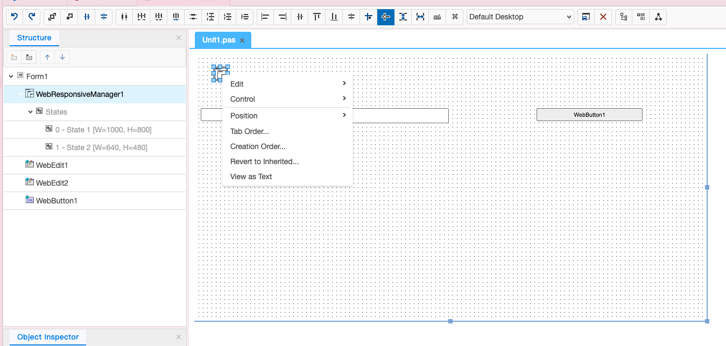The image size is (726, 346).
Task: Move selected item up in Structure panel
Action: point(47,57)
